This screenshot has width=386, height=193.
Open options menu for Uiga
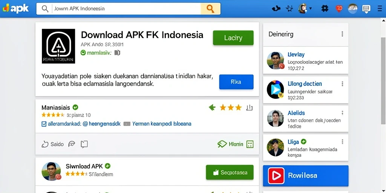[x=342, y=142]
